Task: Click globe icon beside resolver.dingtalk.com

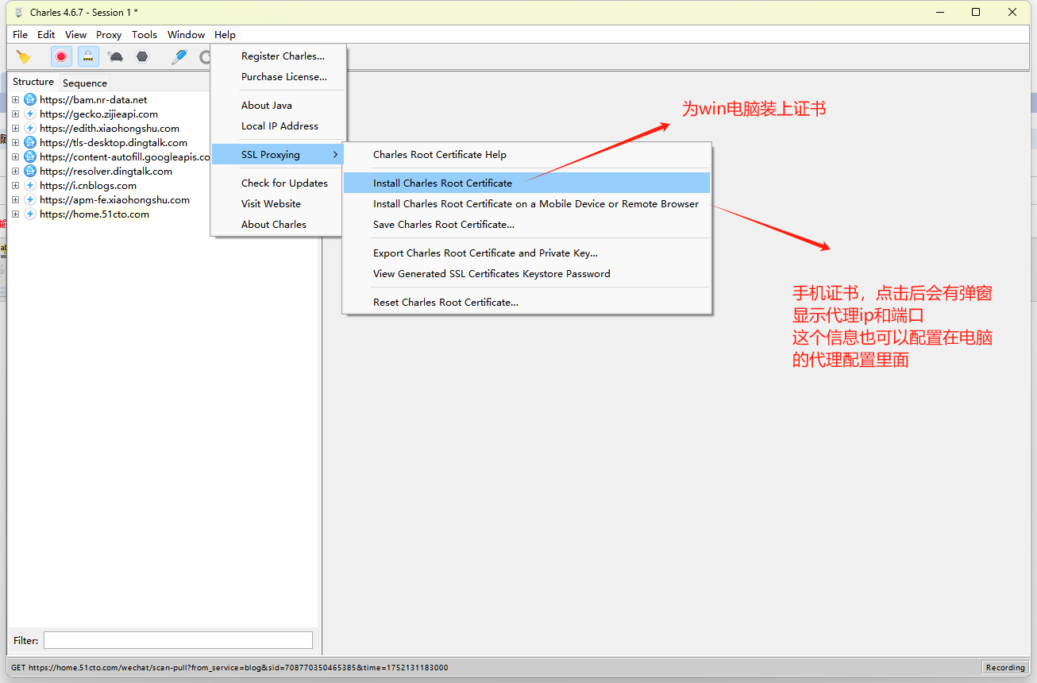Action: (30, 171)
